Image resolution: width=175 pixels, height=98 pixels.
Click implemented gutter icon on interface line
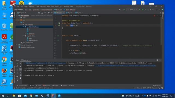point(59,23)
